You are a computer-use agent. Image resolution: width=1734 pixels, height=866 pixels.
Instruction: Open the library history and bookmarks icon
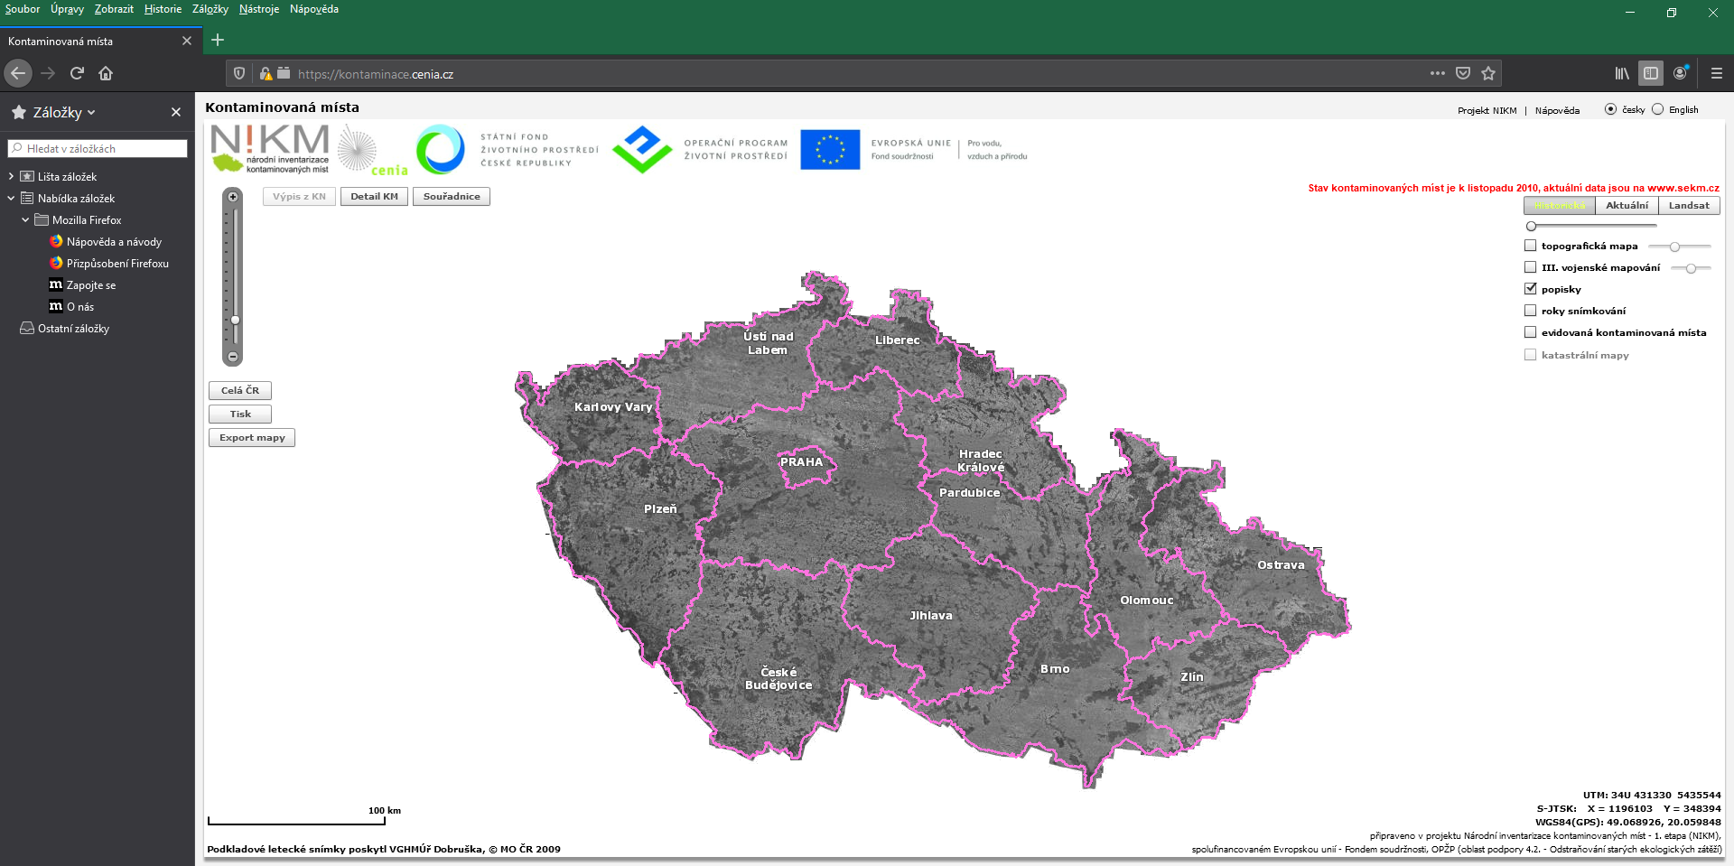[1622, 73]
